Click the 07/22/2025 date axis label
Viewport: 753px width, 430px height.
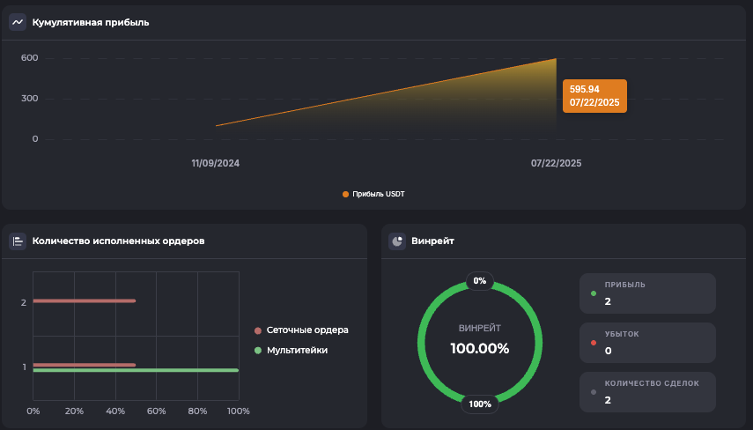tap(556, 164)
